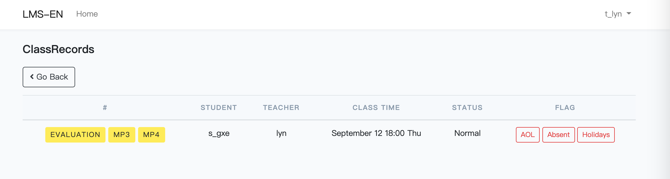Select student name s_gxe in row
This screenshot has width=670, height=179.
(219, 133)
